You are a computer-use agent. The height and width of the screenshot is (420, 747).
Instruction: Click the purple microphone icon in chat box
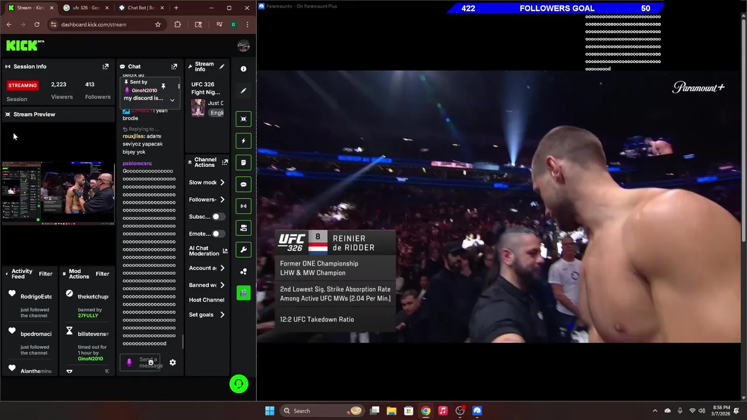click(x=129, y=362)
